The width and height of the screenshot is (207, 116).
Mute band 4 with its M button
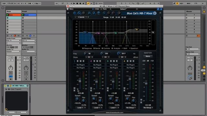(130, 61)
